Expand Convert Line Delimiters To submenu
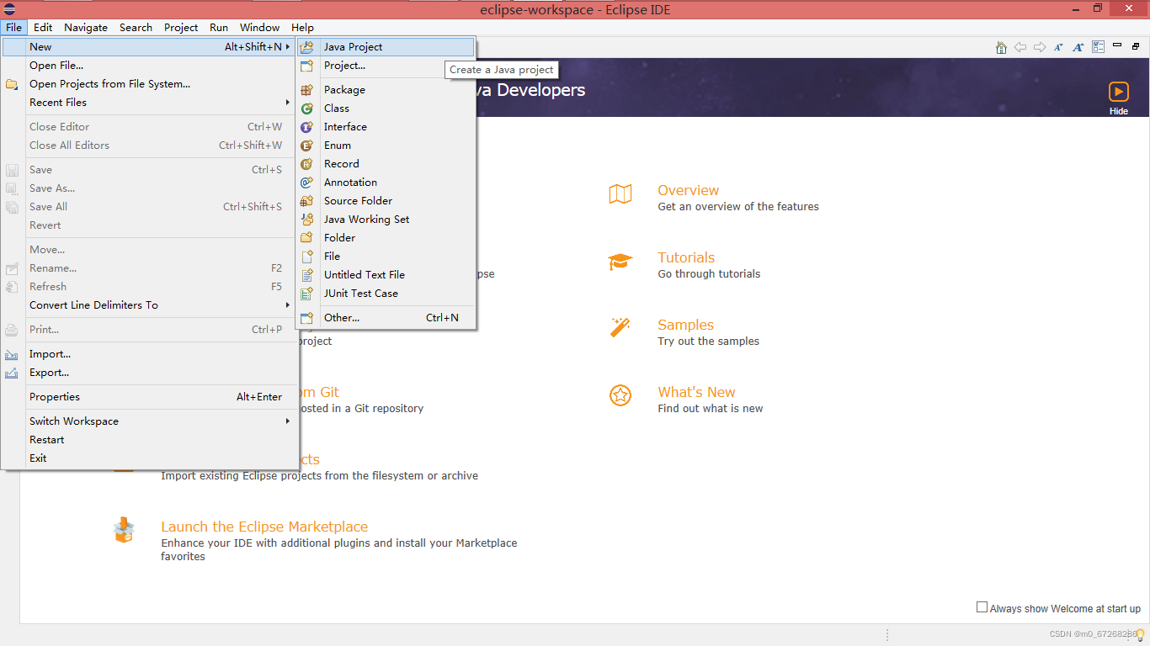Viewport: 1150px width, 646px height. point(150,305)
